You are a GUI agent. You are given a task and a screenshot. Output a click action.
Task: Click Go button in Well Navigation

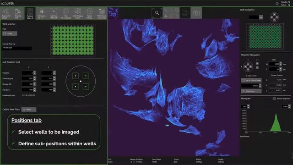[261, 17]
